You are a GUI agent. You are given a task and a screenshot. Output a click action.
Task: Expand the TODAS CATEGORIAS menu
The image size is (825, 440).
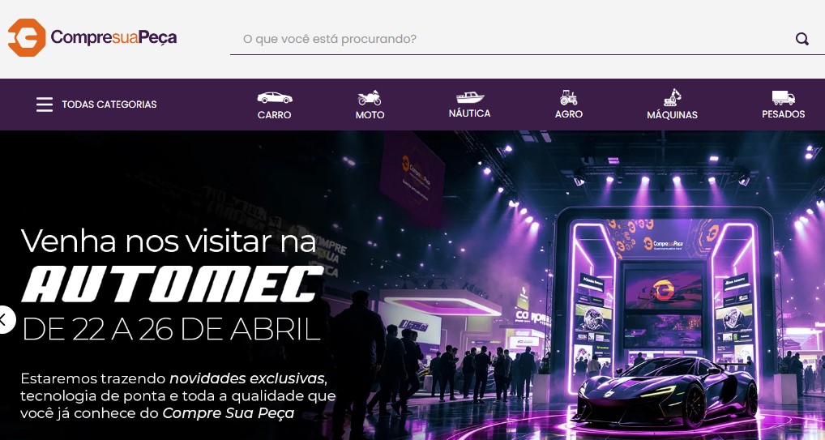pyautogui.click(x=109, y=105)
